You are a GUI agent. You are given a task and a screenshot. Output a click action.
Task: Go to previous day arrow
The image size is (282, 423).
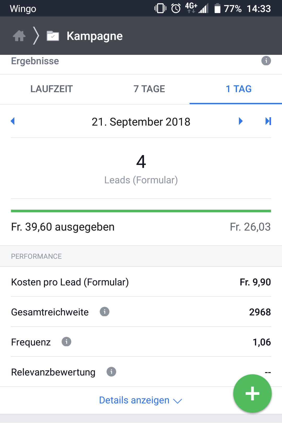tap(13, 121)
